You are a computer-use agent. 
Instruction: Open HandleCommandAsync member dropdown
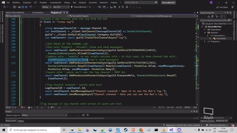pyautogui.click(x=164, y=16)
